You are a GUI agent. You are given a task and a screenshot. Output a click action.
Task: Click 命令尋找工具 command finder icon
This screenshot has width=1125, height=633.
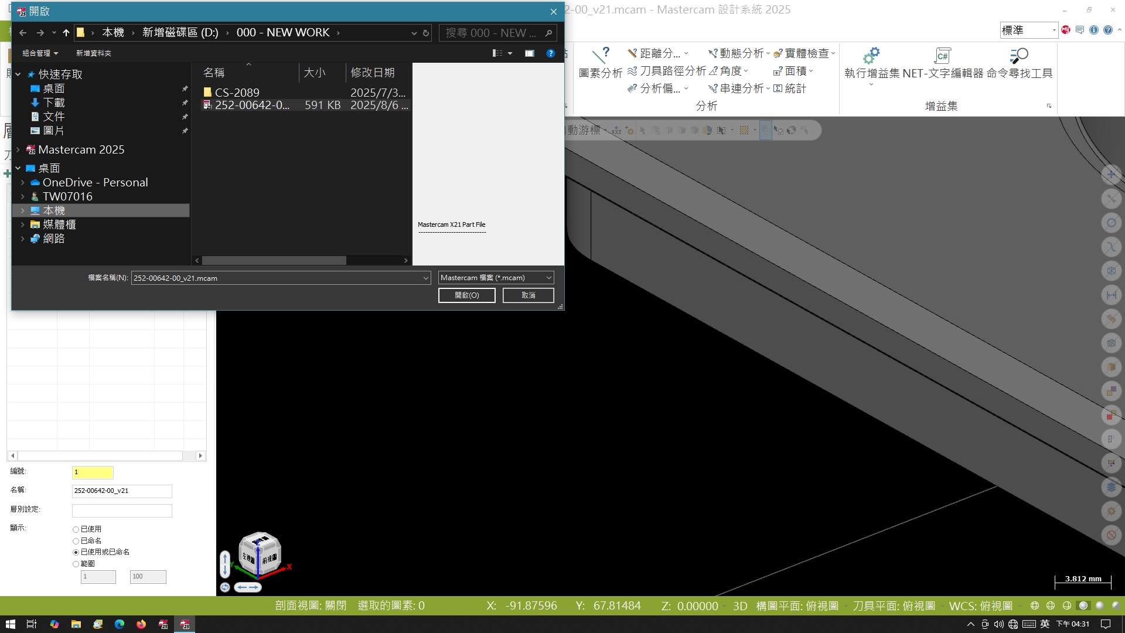tap(1019, 56)
